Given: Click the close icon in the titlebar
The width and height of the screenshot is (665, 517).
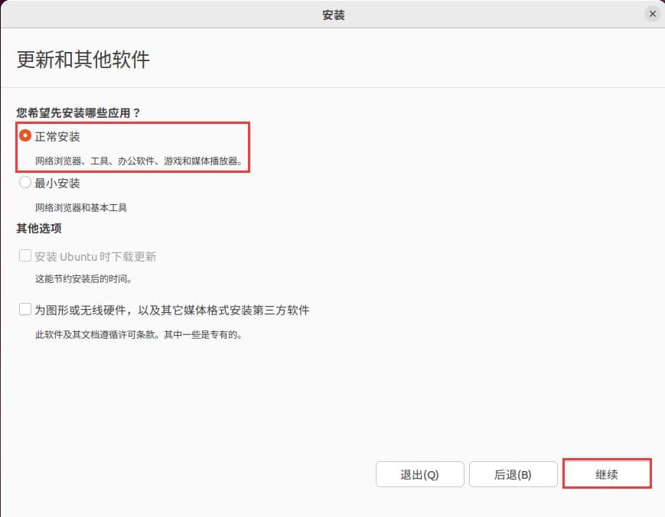Looking at the screenshot, I should click(x=652, y=14).
